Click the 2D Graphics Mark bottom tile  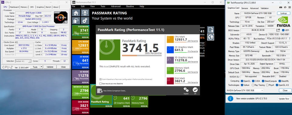pyautogui.click(x=122, y=101)
